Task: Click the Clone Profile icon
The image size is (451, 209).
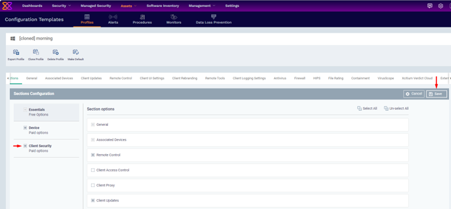Action: [36, 52]
